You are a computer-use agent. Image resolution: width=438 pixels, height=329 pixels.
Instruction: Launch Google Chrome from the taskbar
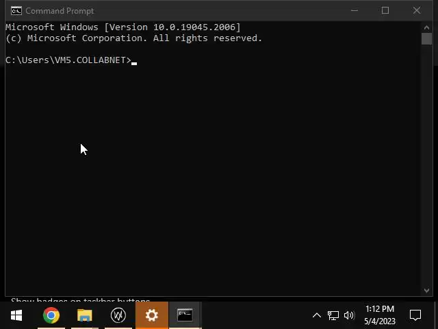coord(51,315)
